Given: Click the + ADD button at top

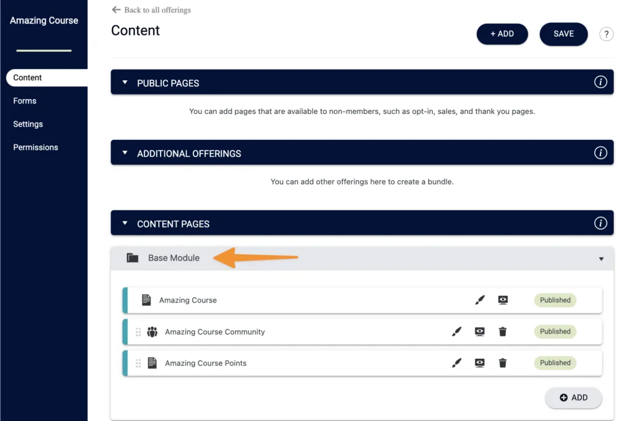Looking at the screenshot, I should 502,34.
